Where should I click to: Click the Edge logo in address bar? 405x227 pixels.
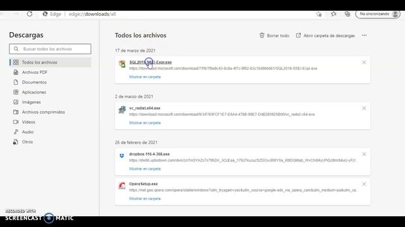point(45,14)
